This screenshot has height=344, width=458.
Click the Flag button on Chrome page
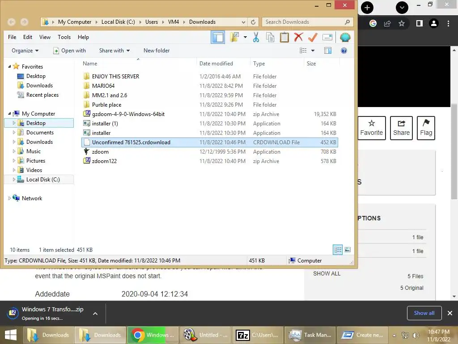tap(426, 128)
